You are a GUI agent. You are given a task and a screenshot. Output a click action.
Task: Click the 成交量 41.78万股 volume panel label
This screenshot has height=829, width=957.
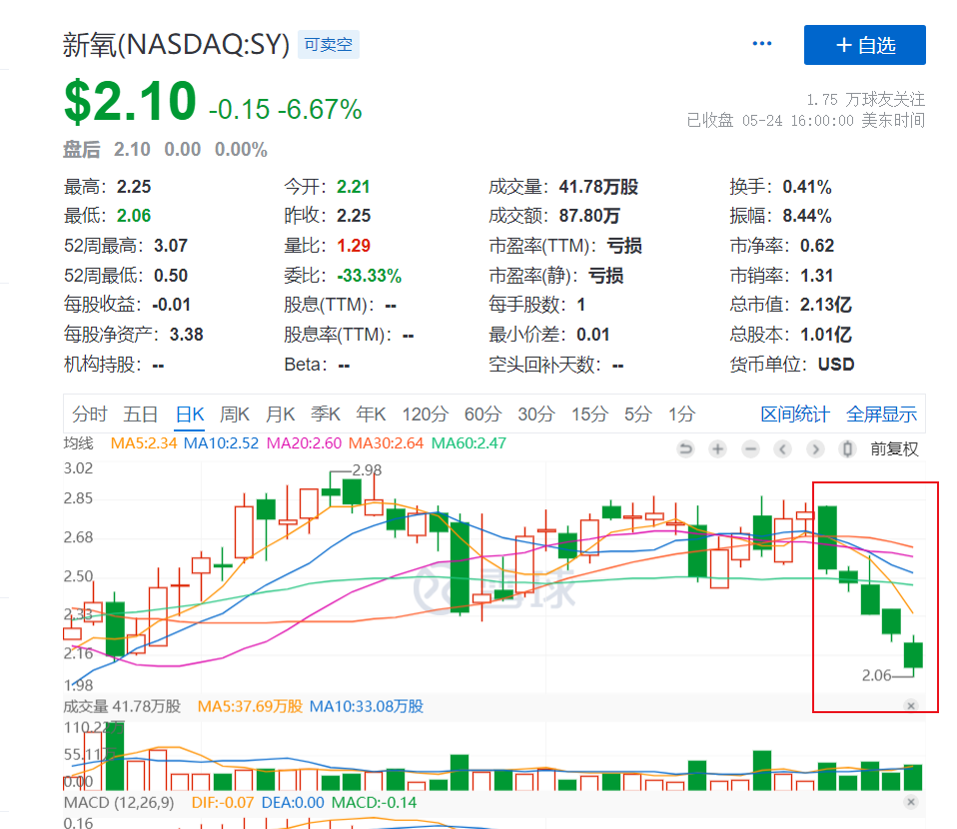click(x=122, y=706)
